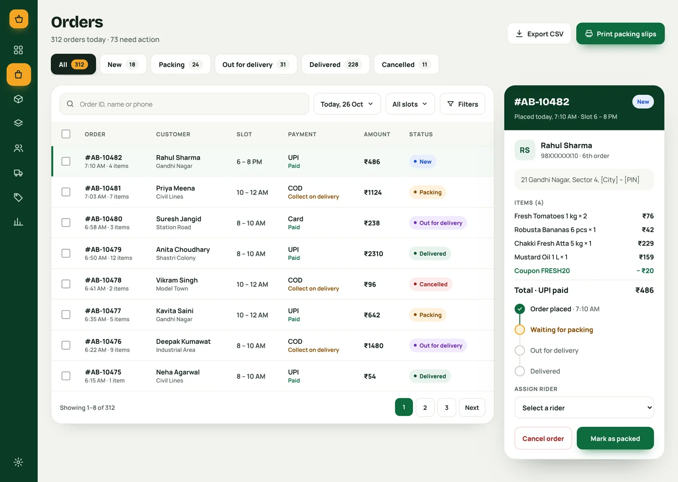Select the checkbox for Vikram Singh's order

(66, 284)
